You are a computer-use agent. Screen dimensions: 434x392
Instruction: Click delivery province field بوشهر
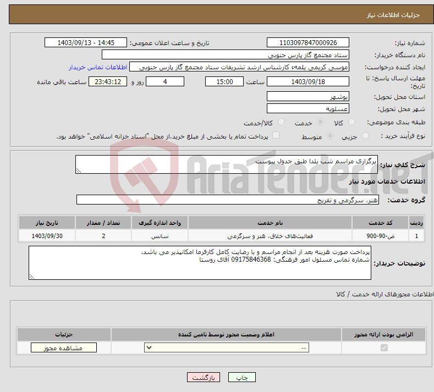coord(308,97)
